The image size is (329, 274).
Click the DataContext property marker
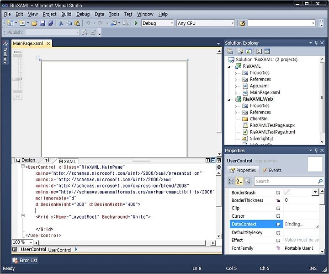pyautogui.click(x=278, y=225)
